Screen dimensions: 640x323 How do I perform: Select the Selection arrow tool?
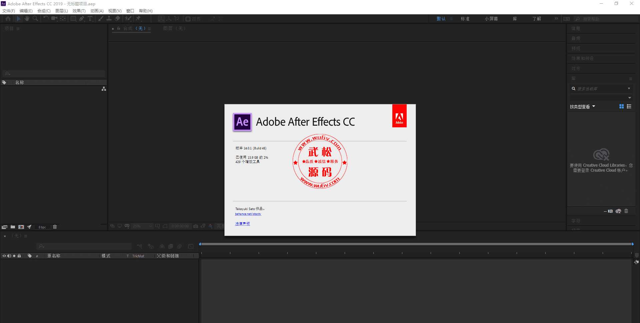[x=19, y=19]
